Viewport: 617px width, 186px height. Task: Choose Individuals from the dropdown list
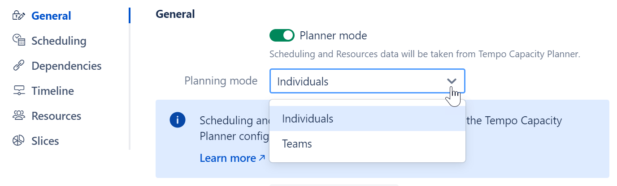coord(308,118)
